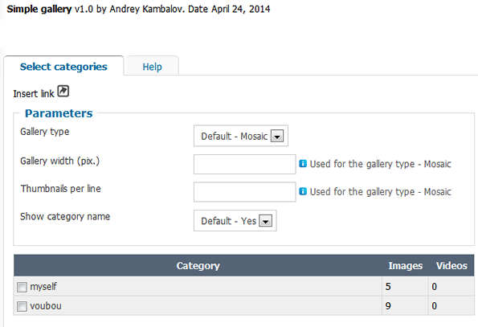This screenshot has width=478, height=327.
Task: Tick the voubou category checkbox
Action: tap(22, 306)
